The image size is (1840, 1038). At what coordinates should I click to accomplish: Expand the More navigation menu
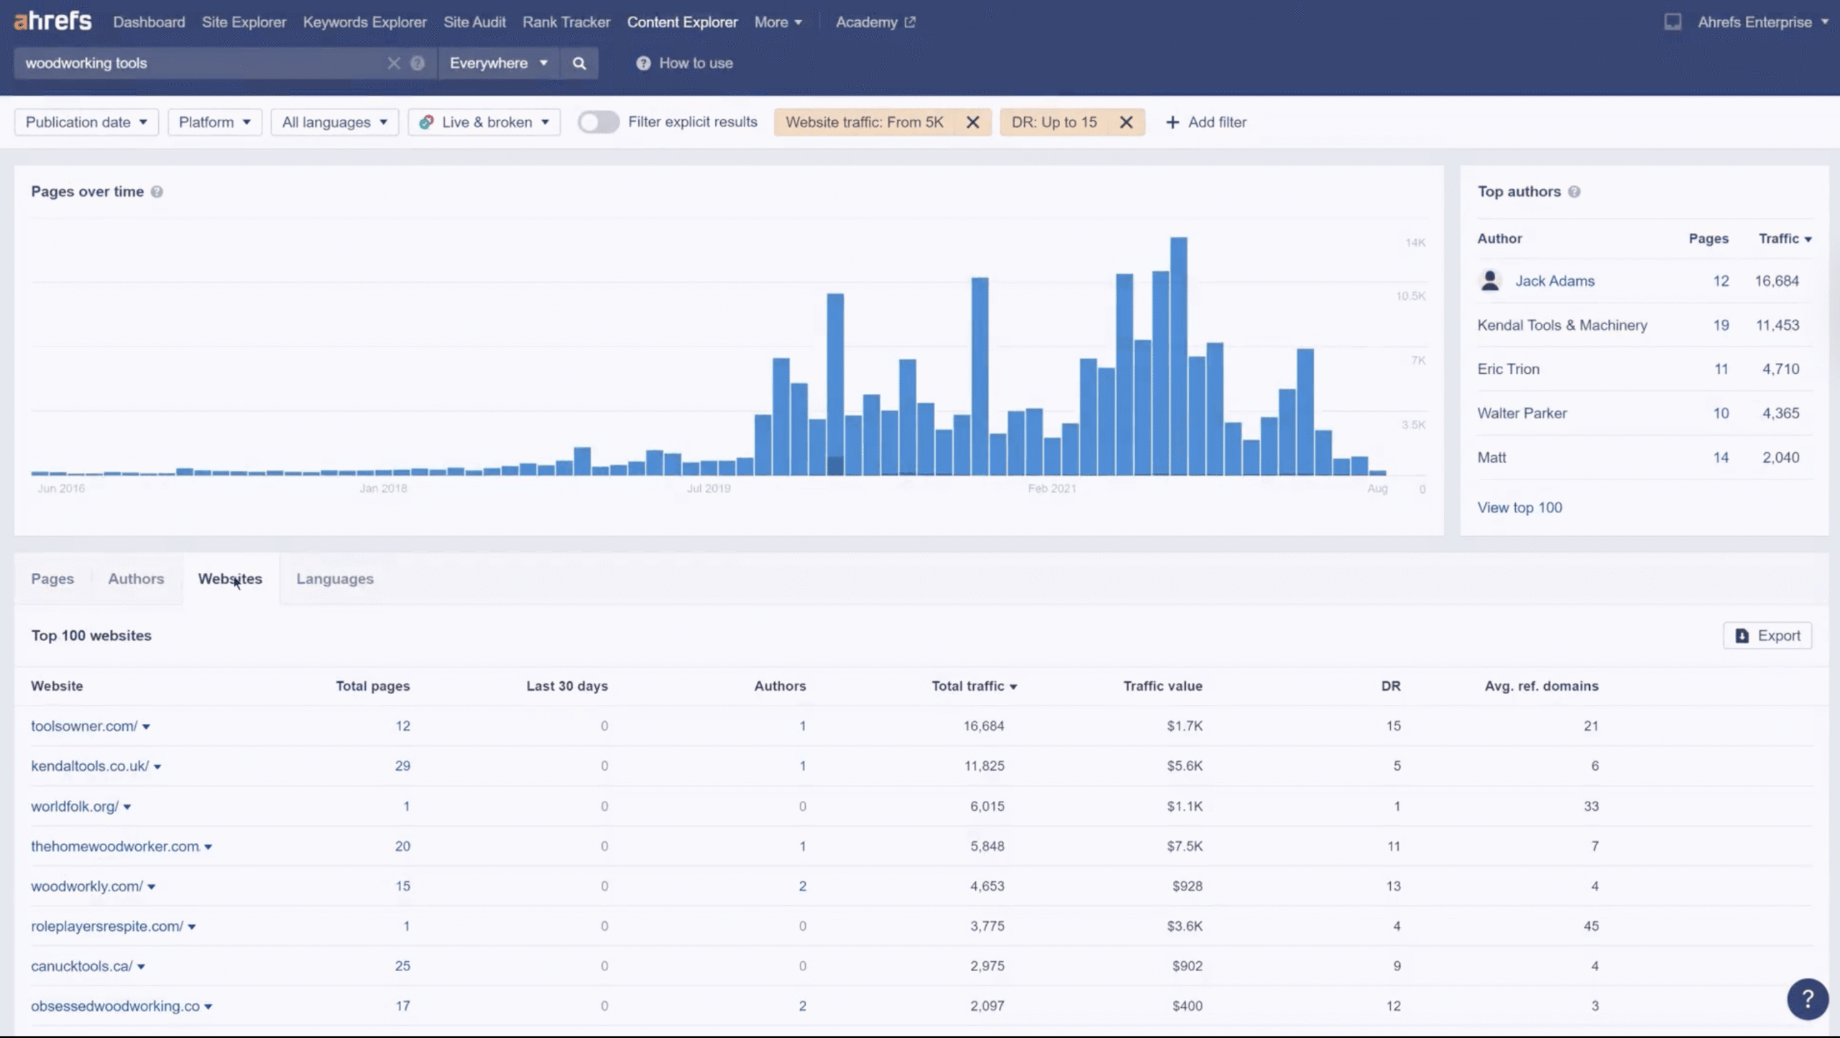pyautogui.click(x=778, y=22)
